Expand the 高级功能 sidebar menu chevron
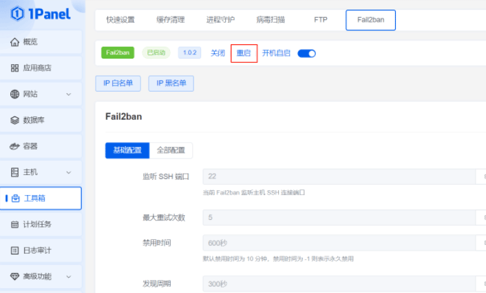Image resolution: width=486 pixels, height=293 pixels. coord(69,276)
